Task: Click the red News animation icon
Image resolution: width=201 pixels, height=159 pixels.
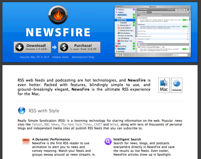Action: tap(26, 141)
